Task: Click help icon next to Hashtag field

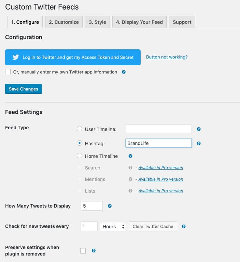Action: tap(199, 143)
